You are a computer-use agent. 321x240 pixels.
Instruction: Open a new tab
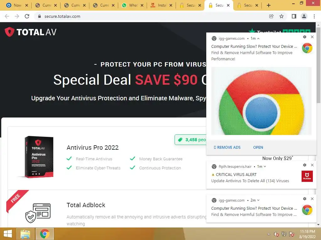[x=269, y=5]
